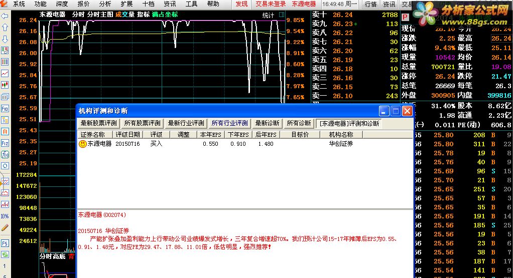
Task: Click the red zigzag chart icon in sidebar
Action: pos(5,204)
